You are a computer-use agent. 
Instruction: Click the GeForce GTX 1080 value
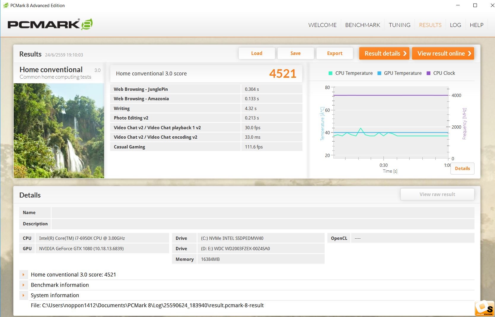click(81, 248)
